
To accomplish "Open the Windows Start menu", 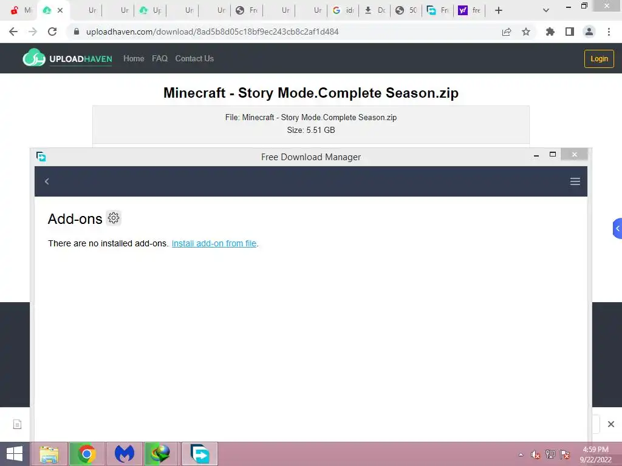I will (15, 454).
